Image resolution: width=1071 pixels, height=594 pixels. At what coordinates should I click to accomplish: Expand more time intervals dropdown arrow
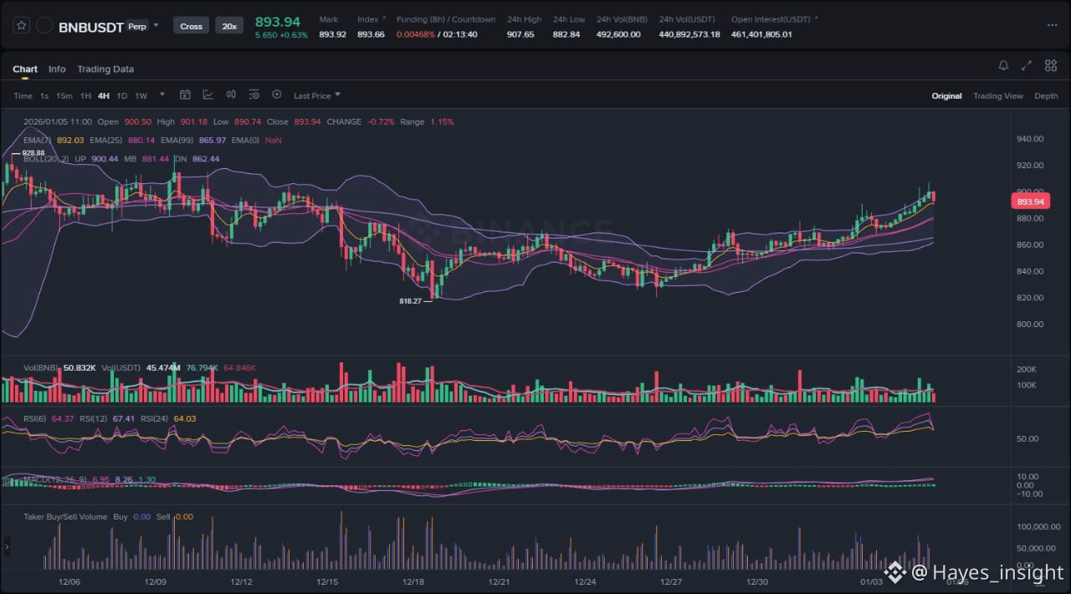(x=162, y=95)
